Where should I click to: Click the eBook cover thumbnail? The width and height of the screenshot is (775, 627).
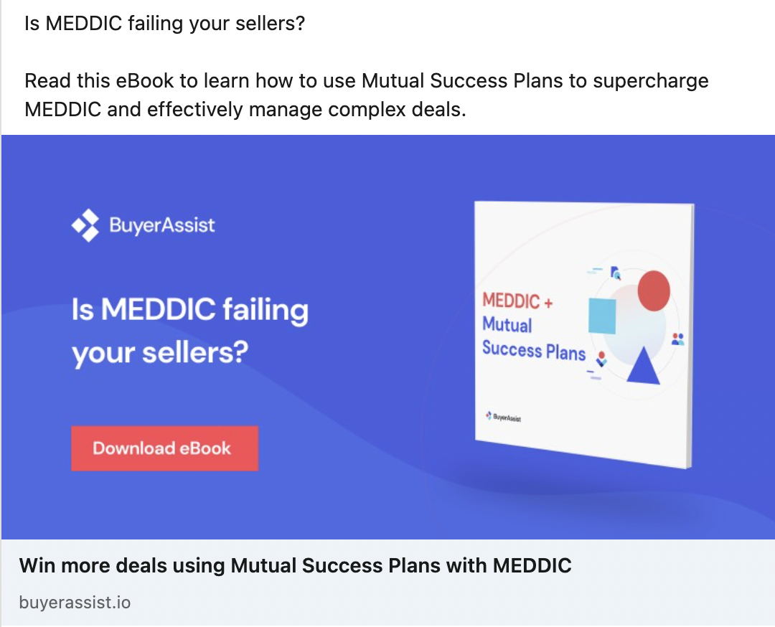point(584,334)
